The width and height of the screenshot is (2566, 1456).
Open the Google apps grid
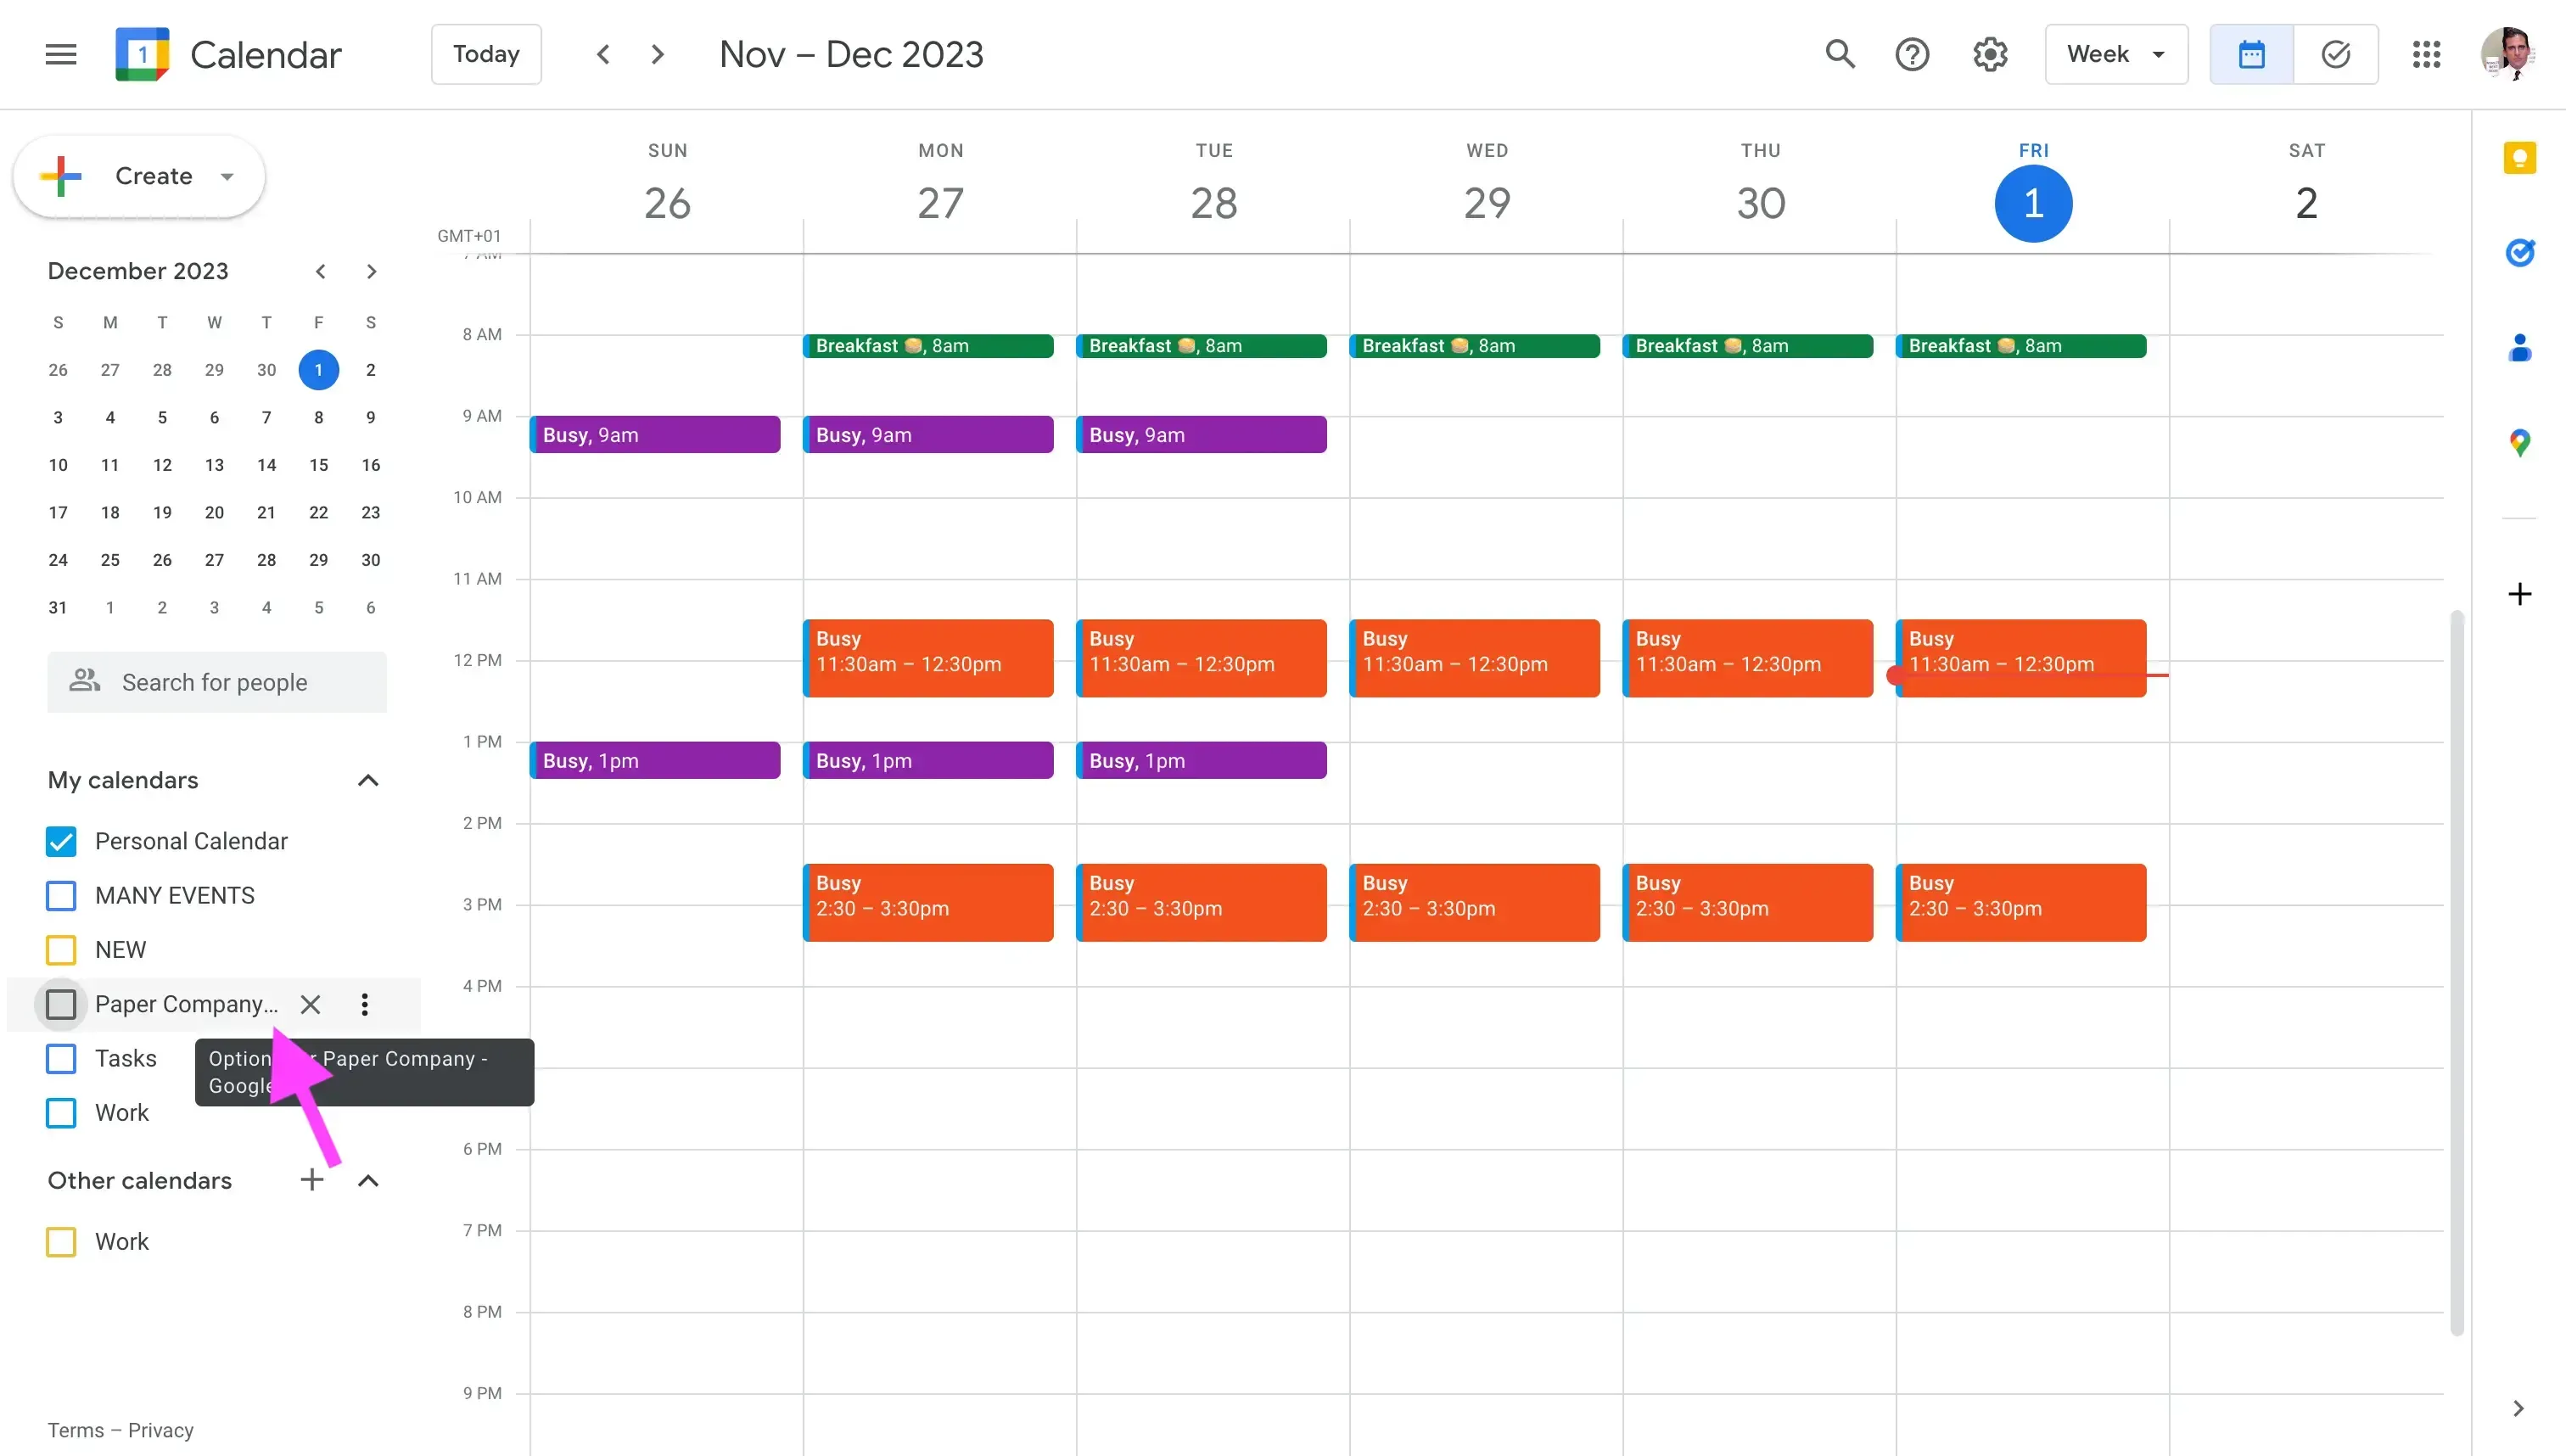tap(2427, 54)
